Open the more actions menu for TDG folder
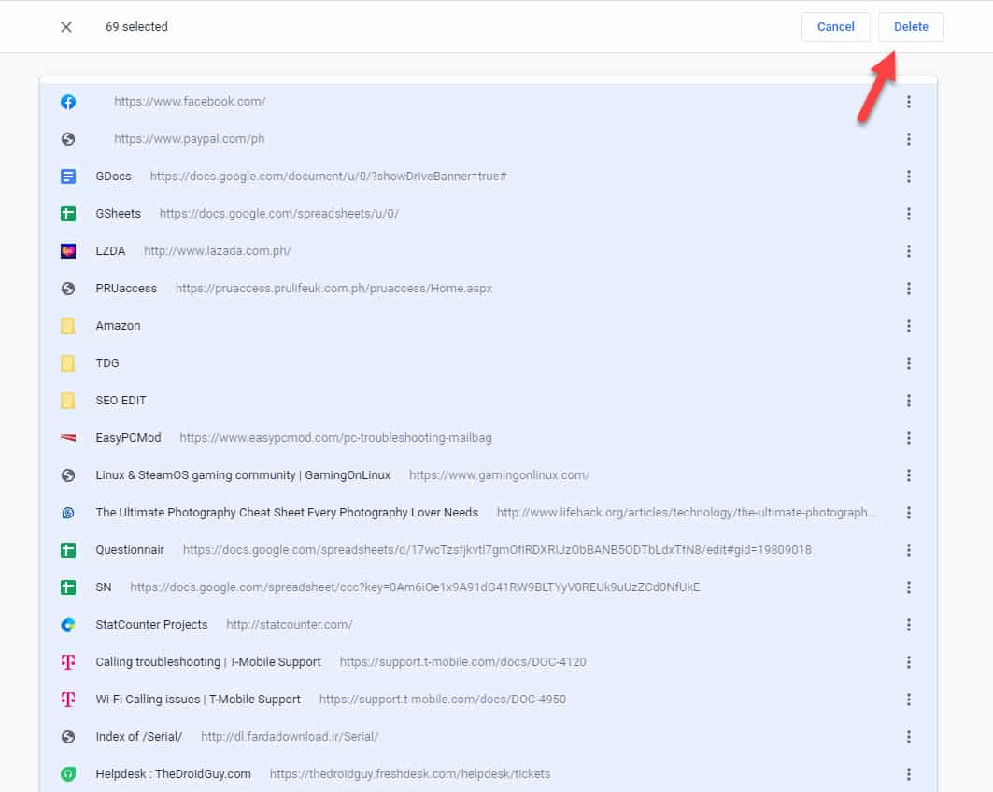 tap(908, 363)
